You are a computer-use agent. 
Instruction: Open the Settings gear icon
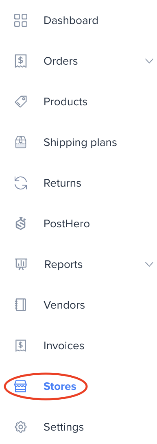pos(21,427)
